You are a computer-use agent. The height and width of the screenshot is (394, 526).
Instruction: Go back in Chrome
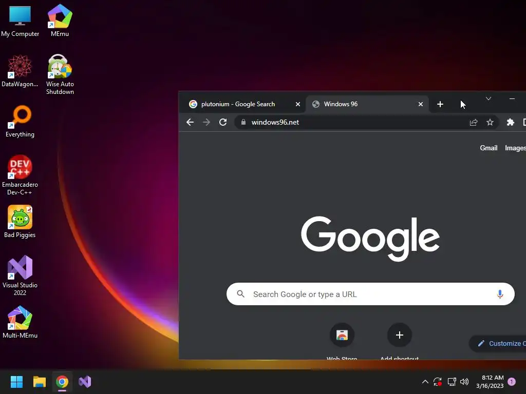point(190,122)
